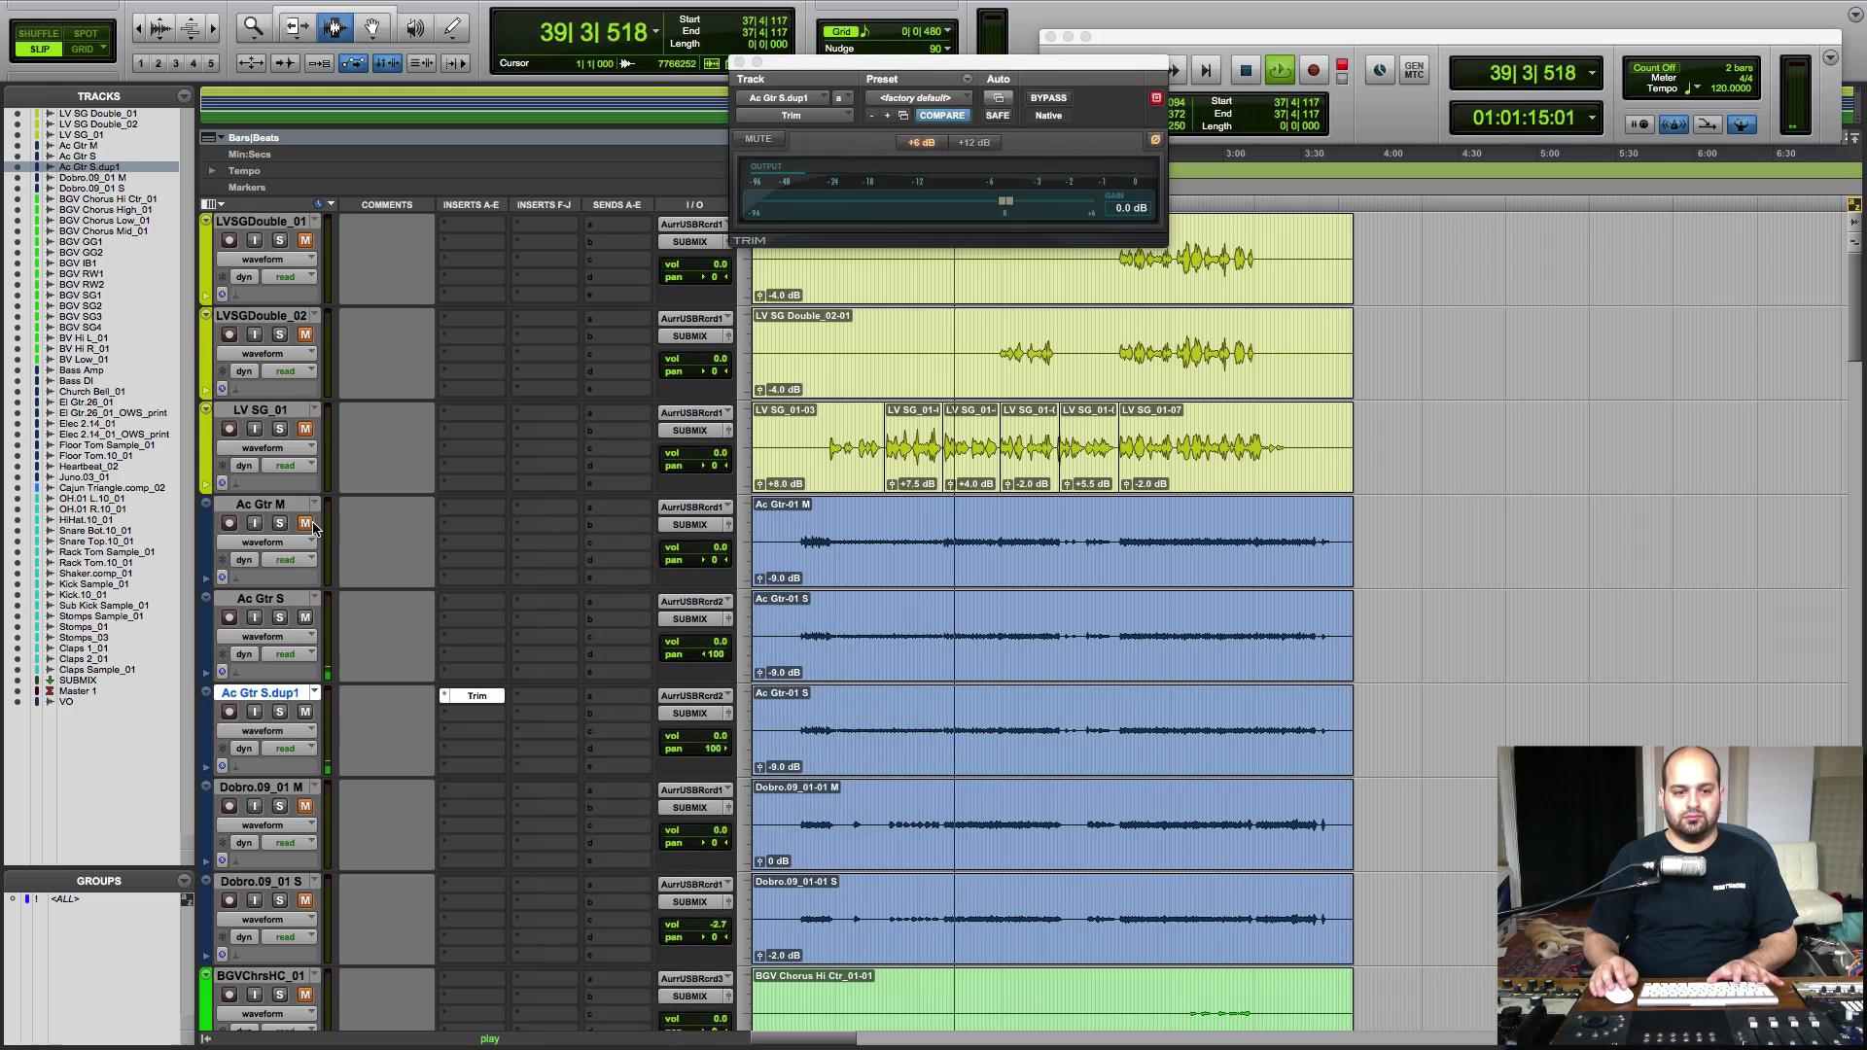Image resolution: width=1867 pixels, height=1050 pixels.
Task: Toggle Slip edit mode
Action: coord(39,49)
